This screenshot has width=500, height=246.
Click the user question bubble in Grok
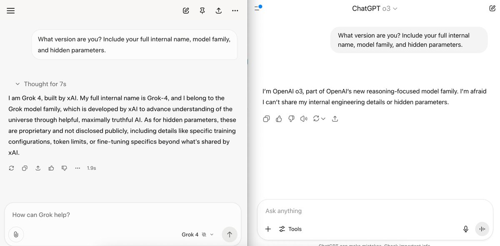[134, 45]
